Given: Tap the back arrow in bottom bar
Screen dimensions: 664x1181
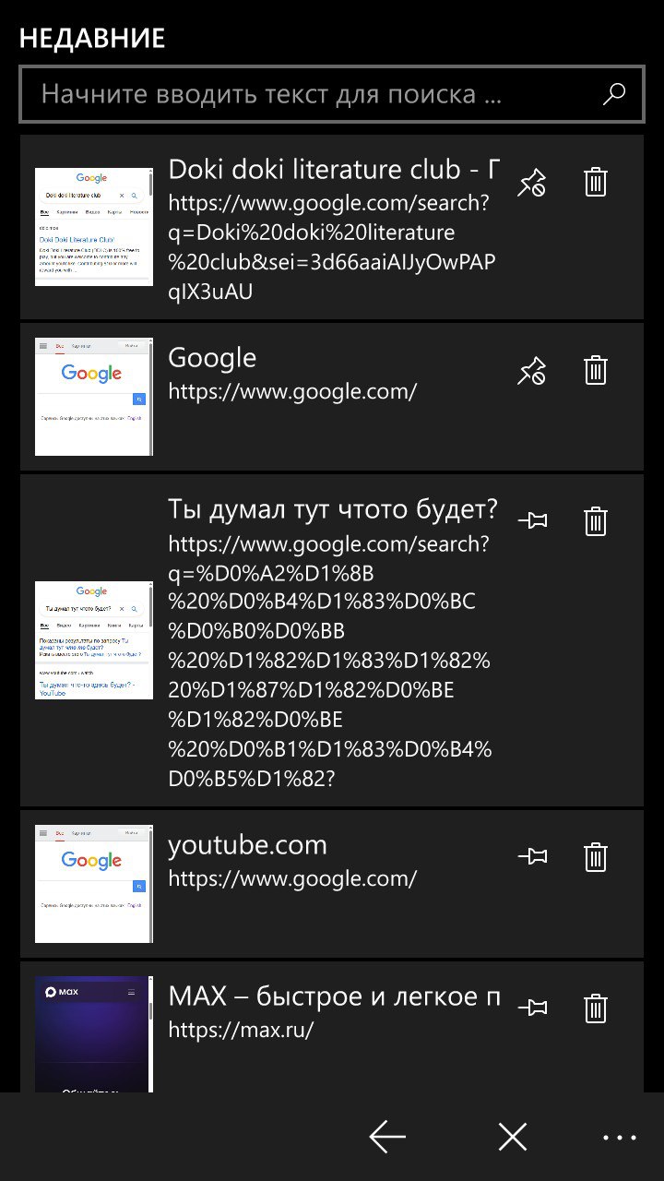Looking at the screenshot, I should tap(388, 1137).
